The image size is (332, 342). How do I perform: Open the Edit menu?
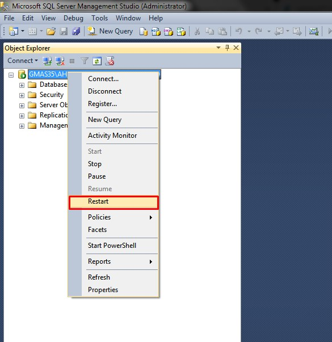(28, 18)
